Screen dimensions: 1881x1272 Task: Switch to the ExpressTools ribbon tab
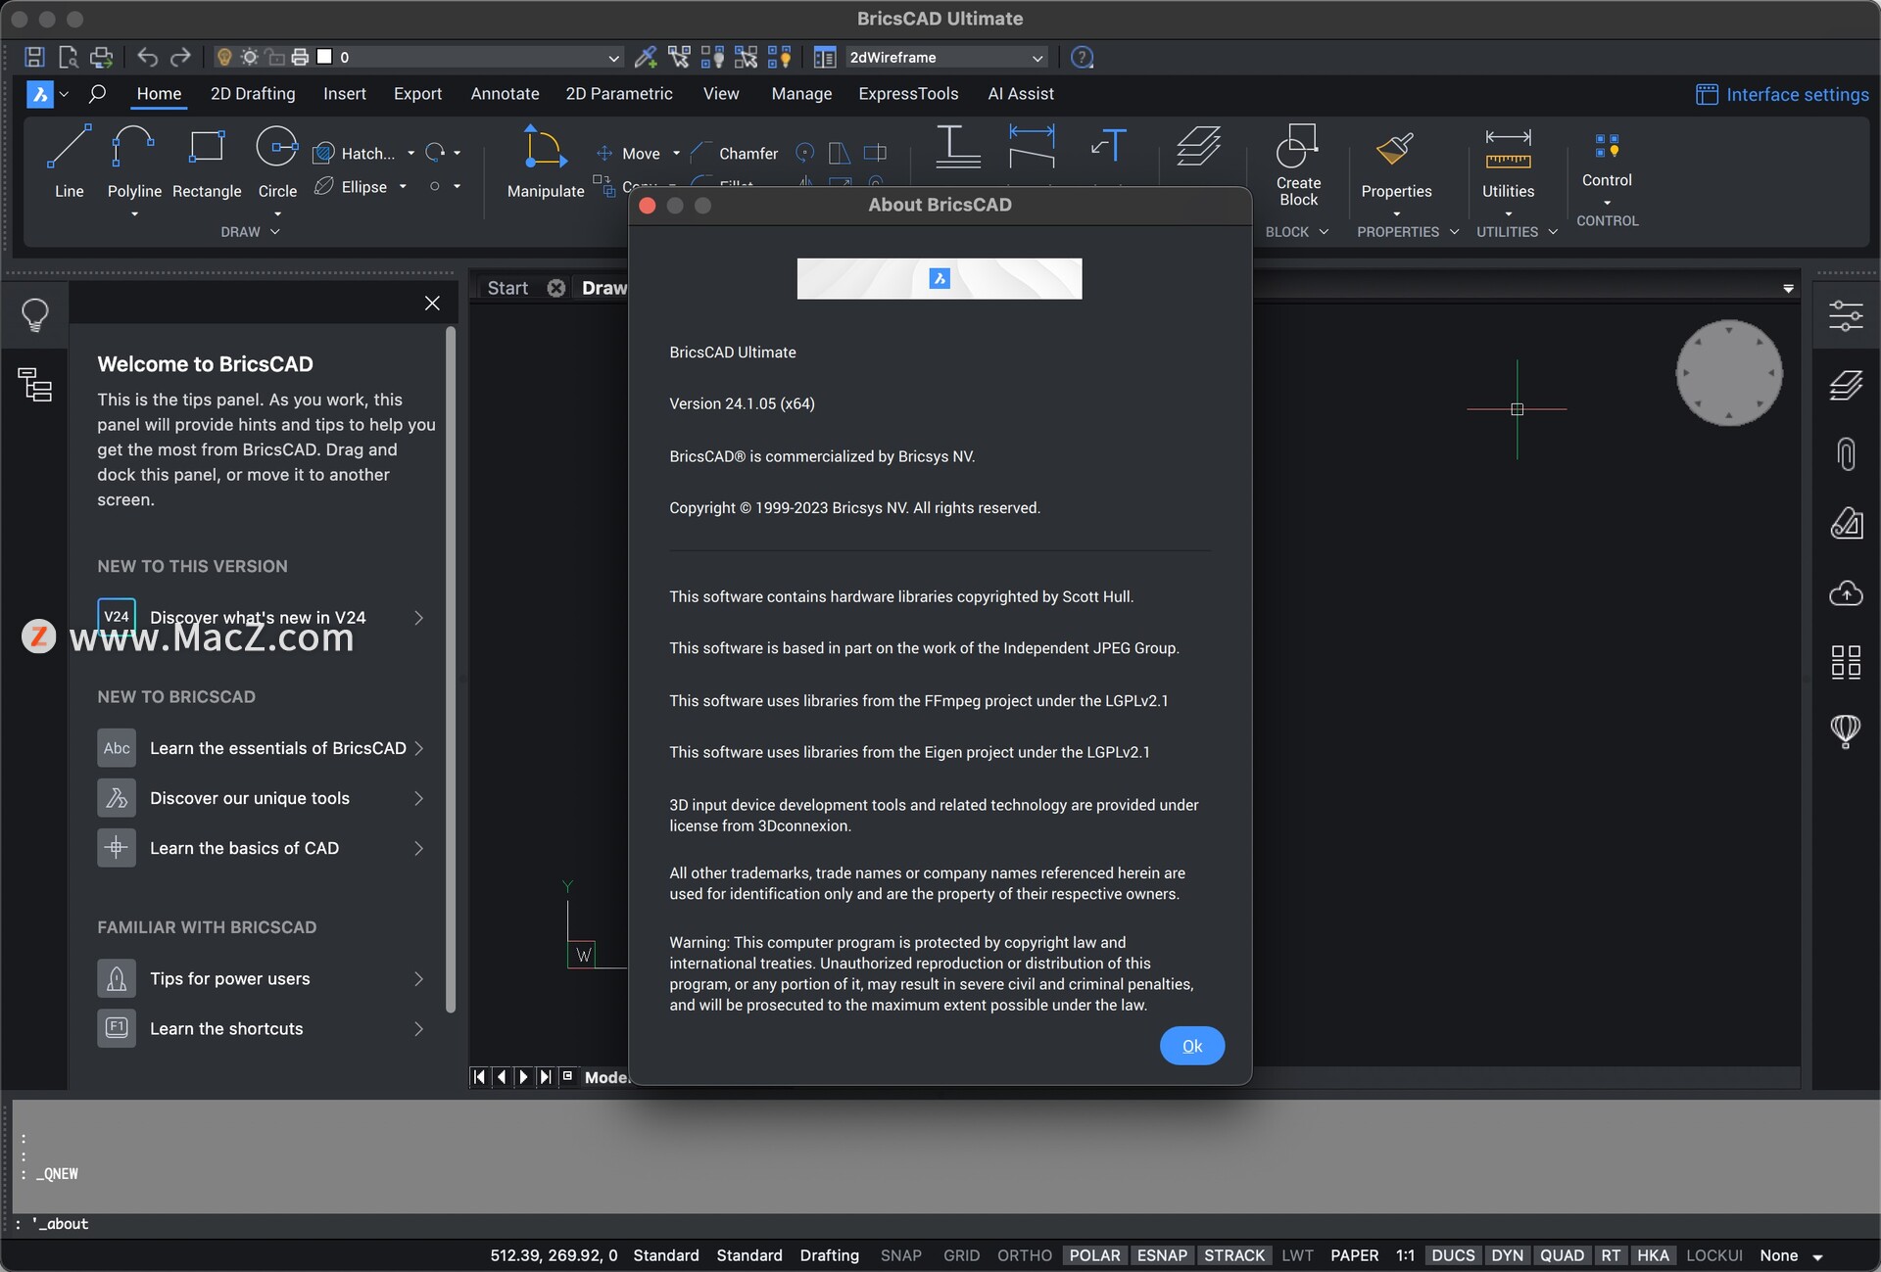(x=908, y=94)
